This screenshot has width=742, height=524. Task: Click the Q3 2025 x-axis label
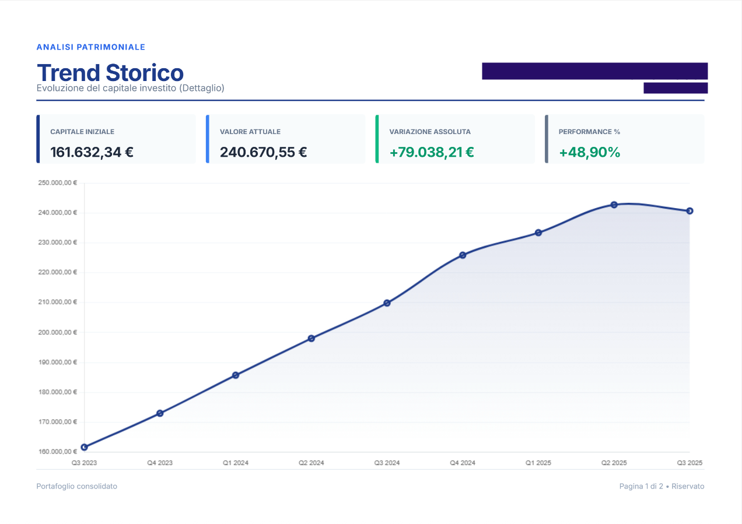[690, 463]
